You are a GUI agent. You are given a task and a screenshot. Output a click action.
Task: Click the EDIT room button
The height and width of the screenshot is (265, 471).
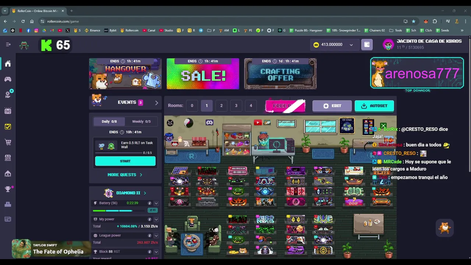(x=332, y=106)
